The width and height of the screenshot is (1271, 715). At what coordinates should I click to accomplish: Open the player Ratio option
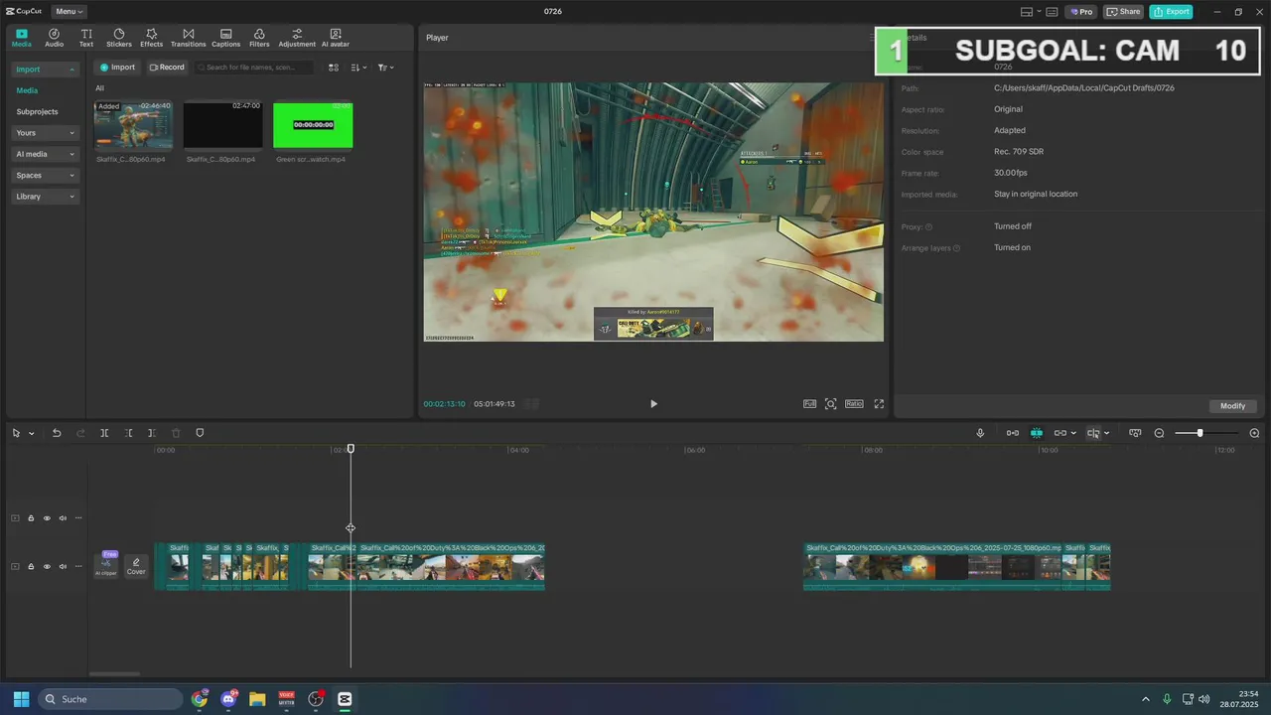pyautogui.click(x=854, y=404)
